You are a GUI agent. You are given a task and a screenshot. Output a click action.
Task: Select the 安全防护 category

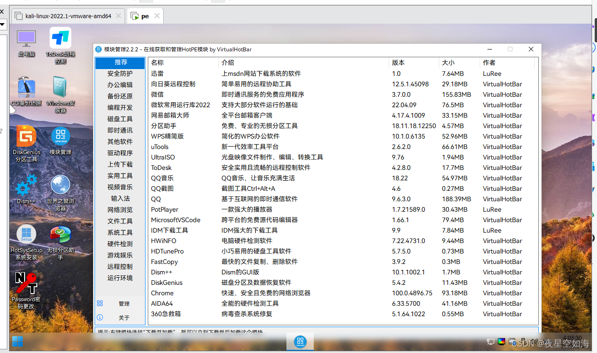coord(120,74)
